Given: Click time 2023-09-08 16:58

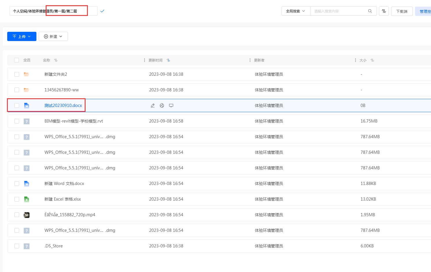Looking at the screenshot, I should pyautogui.click(x=166, y=121).
